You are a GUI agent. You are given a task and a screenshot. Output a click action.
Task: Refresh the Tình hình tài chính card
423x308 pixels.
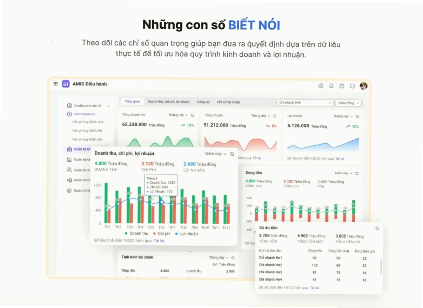coord(233,258)
